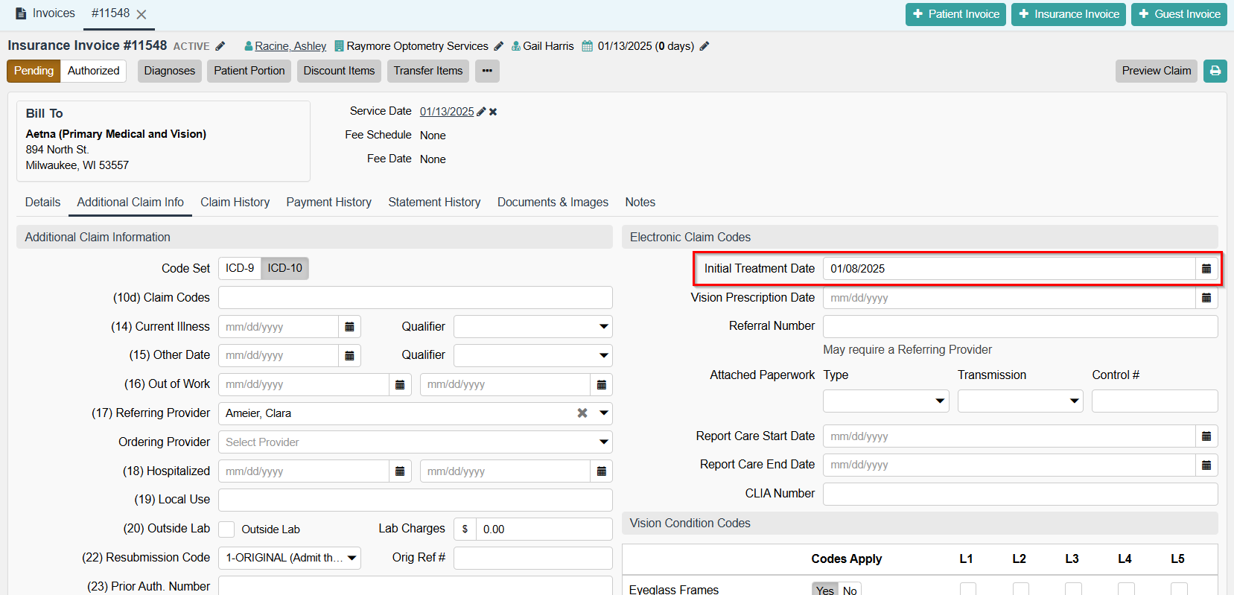Edit invoice status pencil icon next to ACTIVE
The width and height of the screenshot is (1234, 595).
220,46
